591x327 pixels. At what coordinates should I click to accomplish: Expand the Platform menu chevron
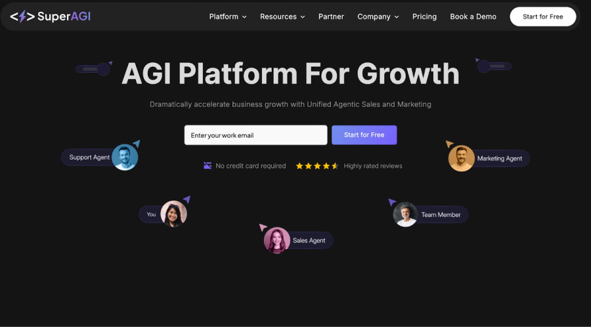(244, 17)
